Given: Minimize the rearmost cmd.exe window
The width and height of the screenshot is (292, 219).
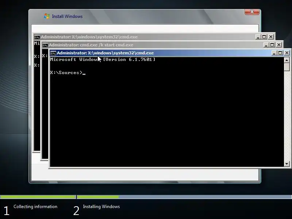Looking at the screenshot, I should tap(258, 37).
